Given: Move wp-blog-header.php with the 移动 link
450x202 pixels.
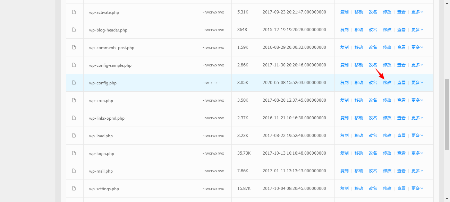Looking at the screenshot, I should point(359,30).
